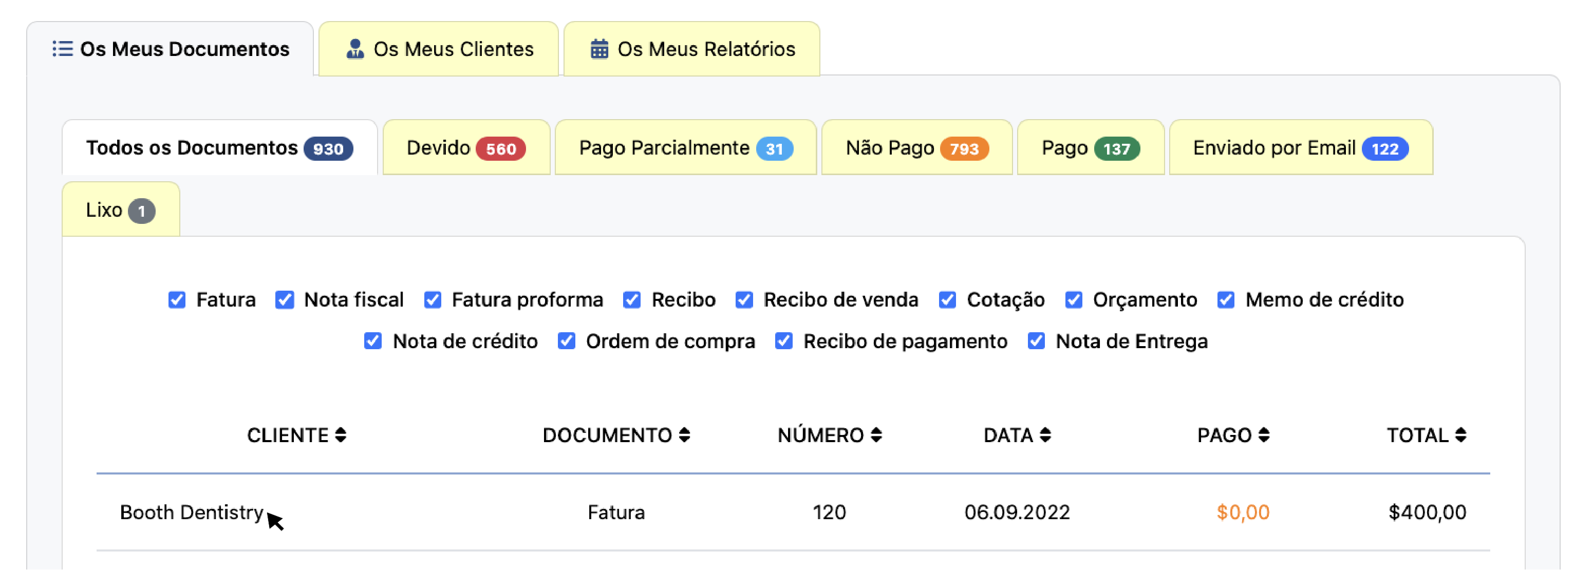
Task: Click the CLIENTE column header
Action: (x=297, y=435)
